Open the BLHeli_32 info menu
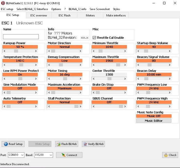Image resolution: width=180 pixels, height=168 pixels. click(x=77, y=9)
